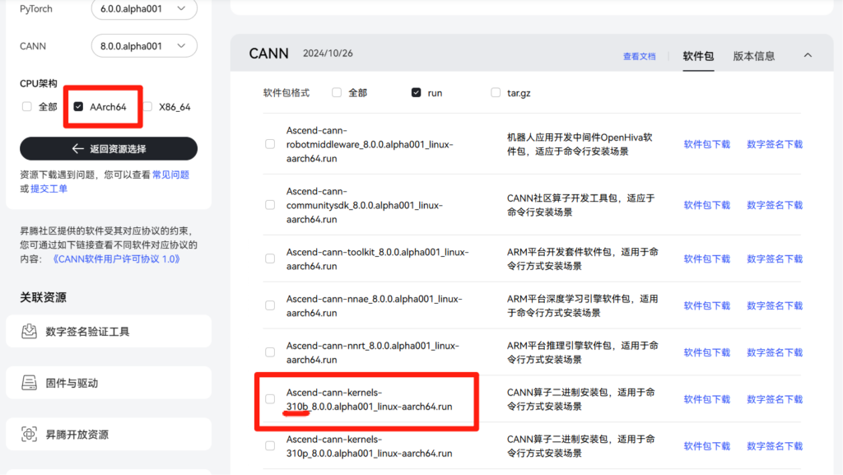Select the Ascend-cann-robotmiddleware package checkbox
843x475 pixels.
(270, 144)
